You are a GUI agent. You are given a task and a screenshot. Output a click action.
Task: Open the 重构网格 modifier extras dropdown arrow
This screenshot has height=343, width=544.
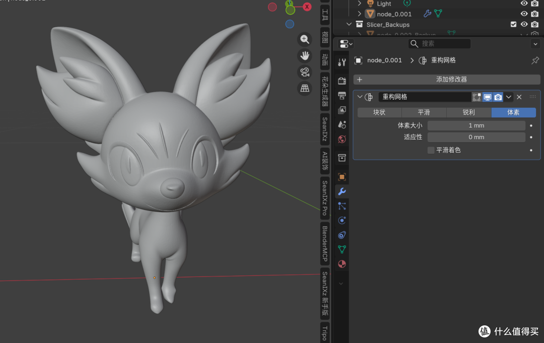(509, 97)
